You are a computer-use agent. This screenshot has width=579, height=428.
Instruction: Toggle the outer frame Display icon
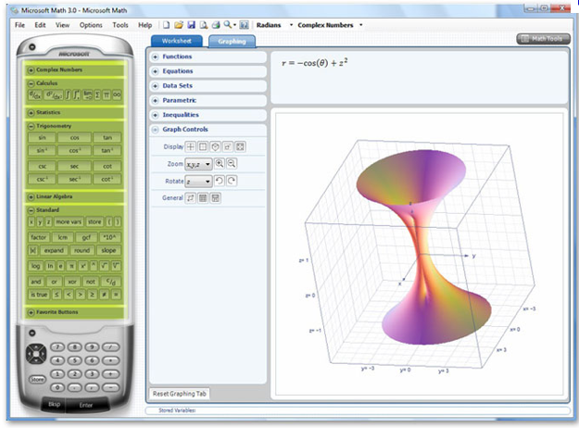(x=203, y=147)
